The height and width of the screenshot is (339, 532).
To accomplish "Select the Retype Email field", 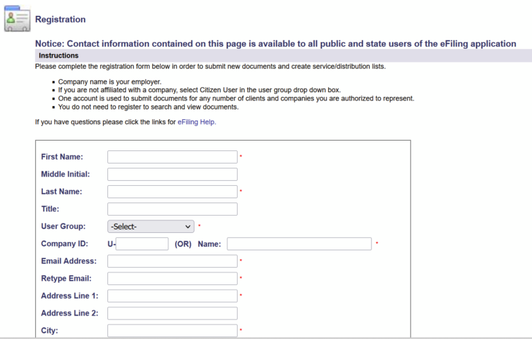I will pos(172,279).
